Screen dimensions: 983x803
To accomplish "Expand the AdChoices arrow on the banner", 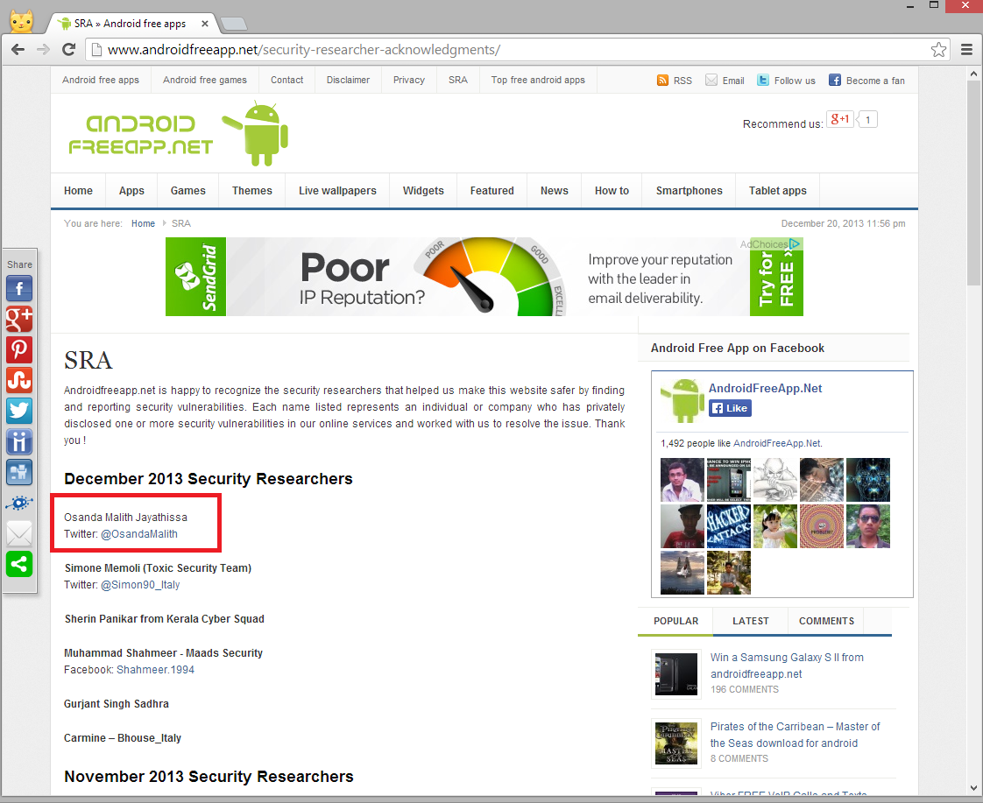I will (794, 243).
